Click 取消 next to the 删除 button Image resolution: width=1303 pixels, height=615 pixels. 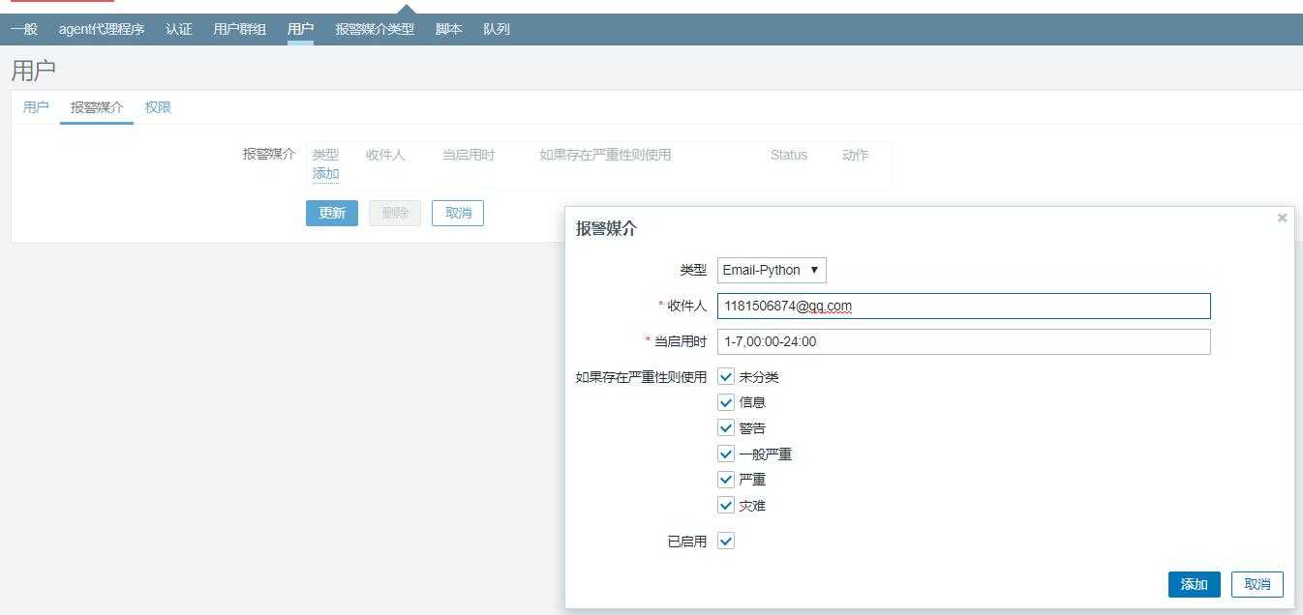[x=458, y=213]
